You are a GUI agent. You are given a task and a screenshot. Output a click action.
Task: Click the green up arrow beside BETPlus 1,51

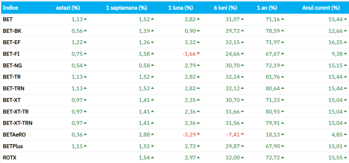[x=153, y=146]
